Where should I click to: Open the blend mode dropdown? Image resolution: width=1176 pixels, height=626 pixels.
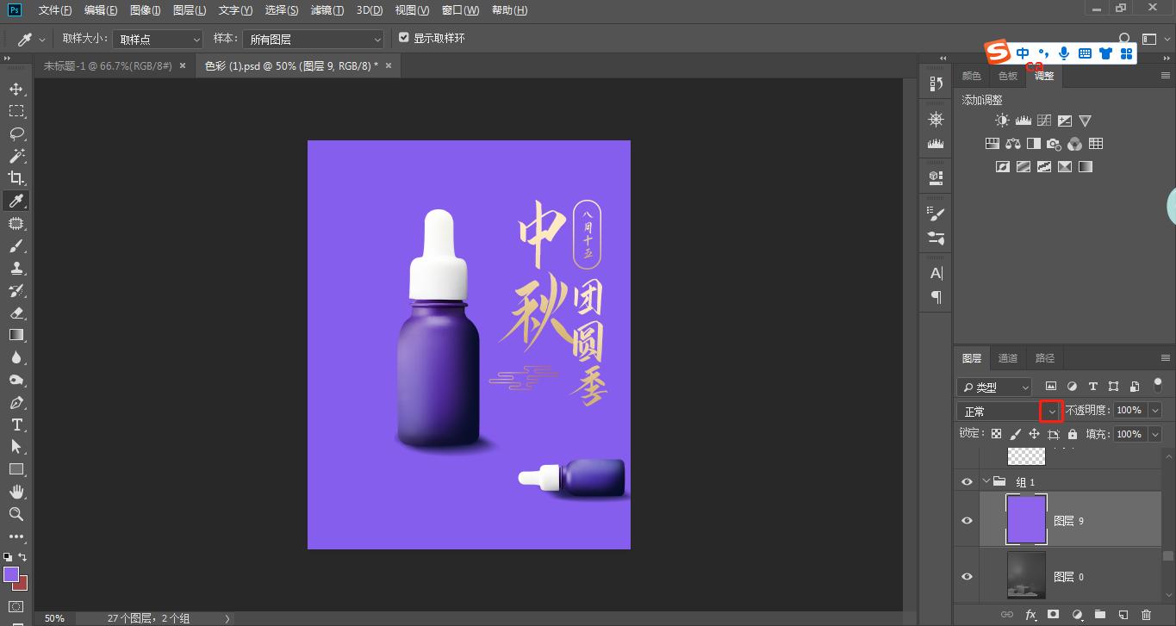(1050, 411)
